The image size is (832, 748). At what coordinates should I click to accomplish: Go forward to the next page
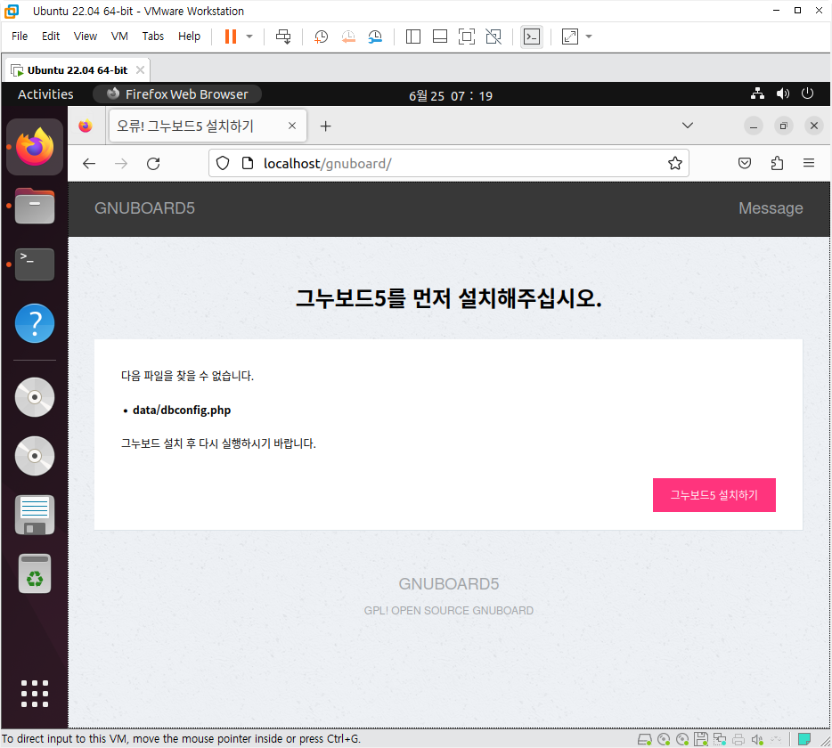(x=121, y=163)
